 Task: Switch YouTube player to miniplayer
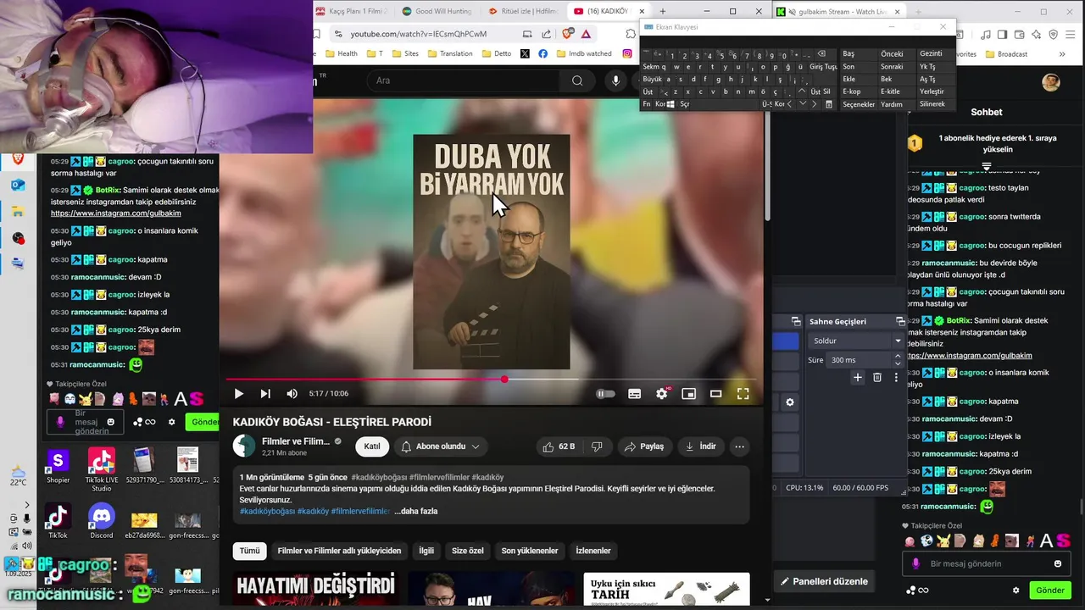pos(689,393)
